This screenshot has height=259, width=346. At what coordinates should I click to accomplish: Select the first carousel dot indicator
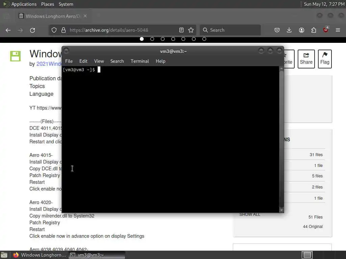[x=142, y=39]
